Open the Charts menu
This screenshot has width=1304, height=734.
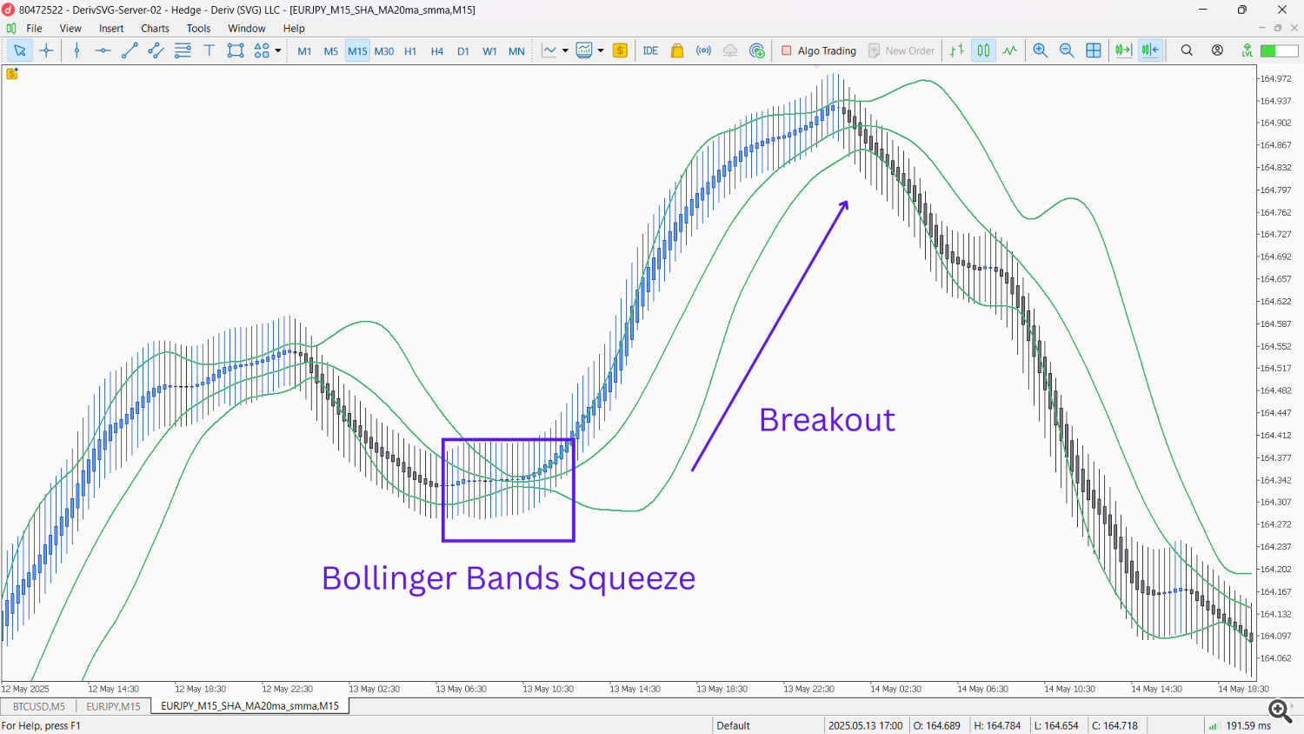click(x=155, y=28)
